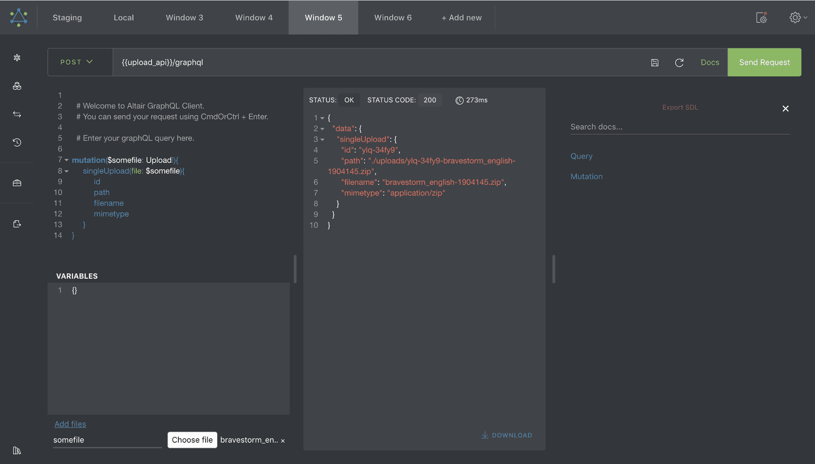This screenshot has width=815, height=464.
Task: Click inside the Search docs field
Action: (x=634, y=127)
